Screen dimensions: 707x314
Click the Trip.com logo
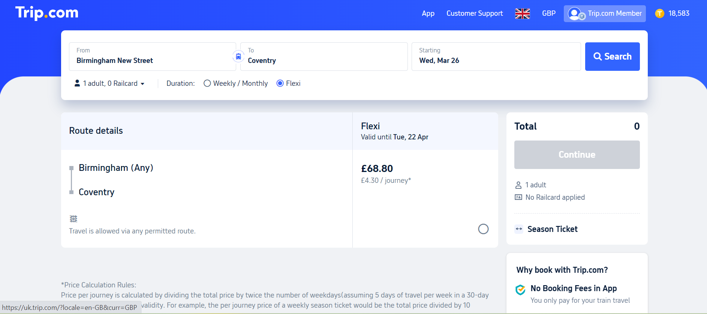(47, 13)
